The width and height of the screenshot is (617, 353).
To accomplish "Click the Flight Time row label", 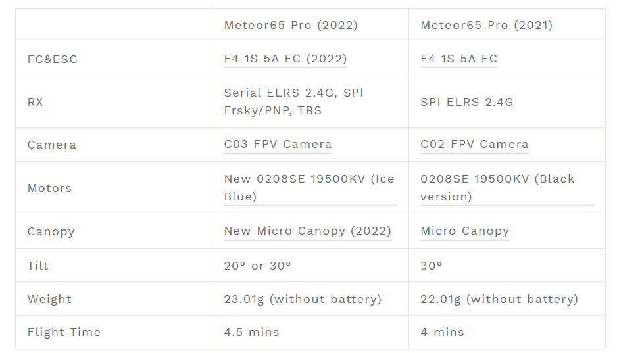I will [x=64, y=332].
